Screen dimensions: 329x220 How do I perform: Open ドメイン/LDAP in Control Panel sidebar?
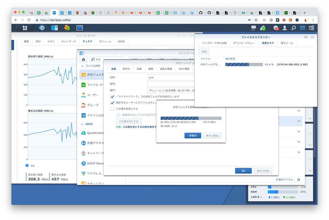[x=91, y=115]
